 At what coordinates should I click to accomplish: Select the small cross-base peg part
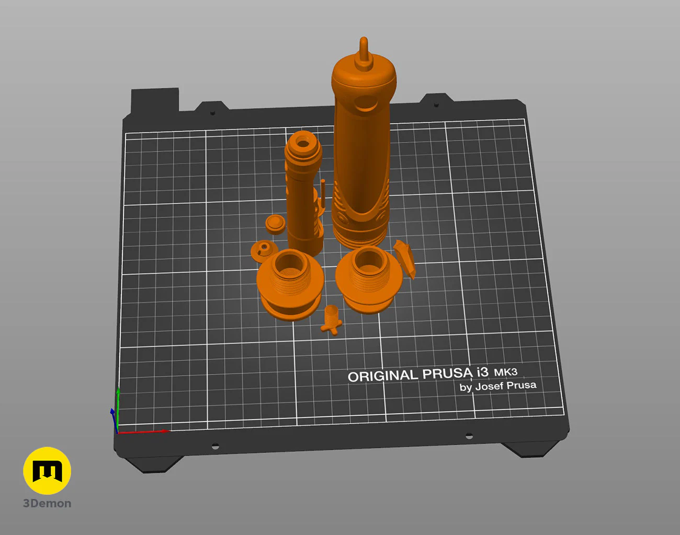pyautogui.click(x=331, y=319)
